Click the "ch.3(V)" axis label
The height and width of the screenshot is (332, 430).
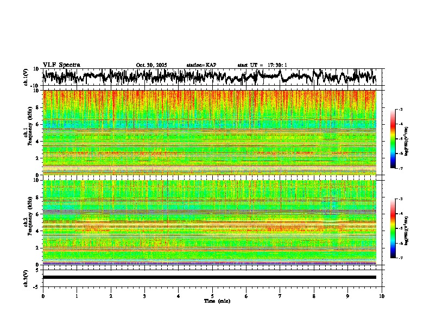[26, 278]
